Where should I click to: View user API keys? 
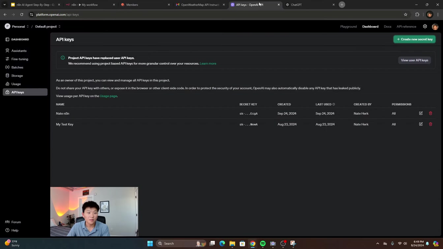(x=414, y=60)
